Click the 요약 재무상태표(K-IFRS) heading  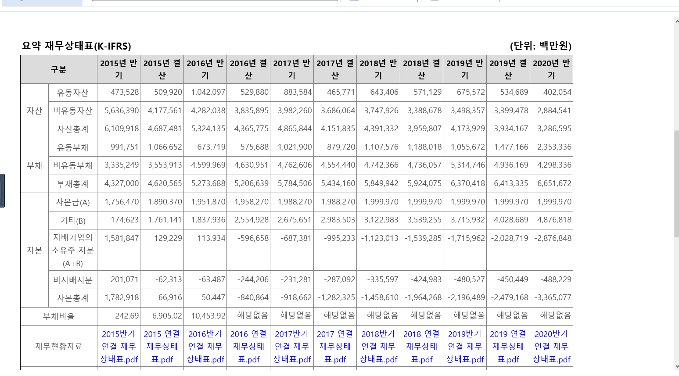click(x=76, y=46)
